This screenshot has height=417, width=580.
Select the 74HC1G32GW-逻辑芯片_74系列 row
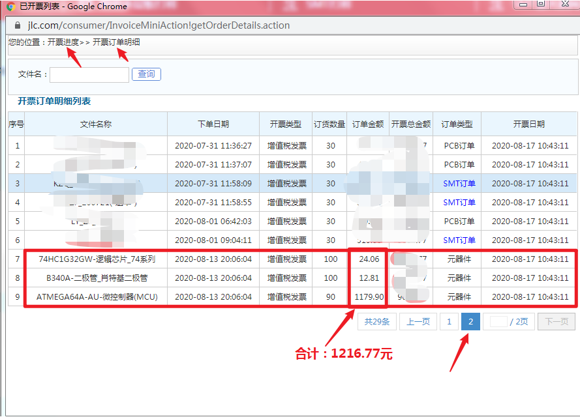[97, 259]
